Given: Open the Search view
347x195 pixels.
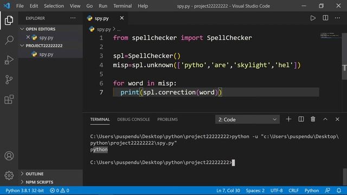Looking at the screenshot, I should point(9,40).
